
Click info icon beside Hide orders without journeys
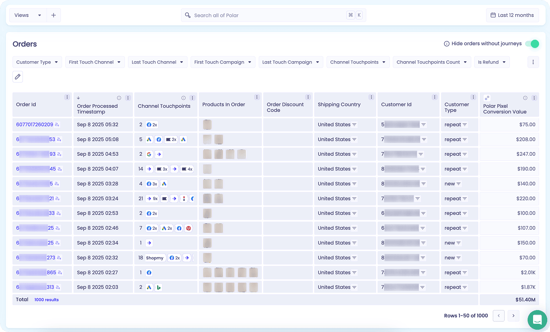pyautogui.click(x=447, y=44)
